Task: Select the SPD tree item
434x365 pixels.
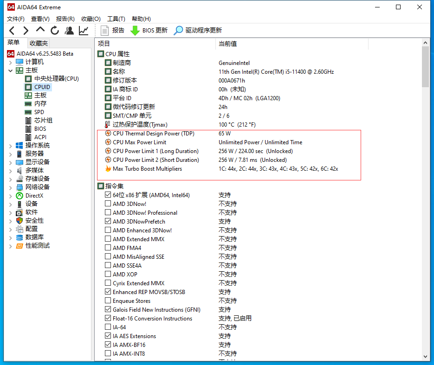Action: 39,112
